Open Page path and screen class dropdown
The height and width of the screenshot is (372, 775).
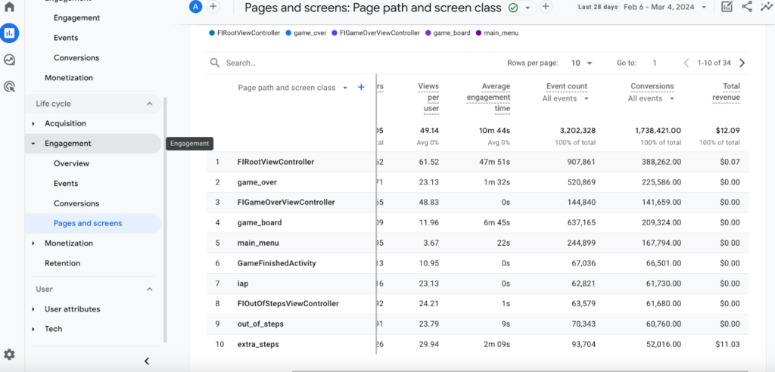(294, 88)
